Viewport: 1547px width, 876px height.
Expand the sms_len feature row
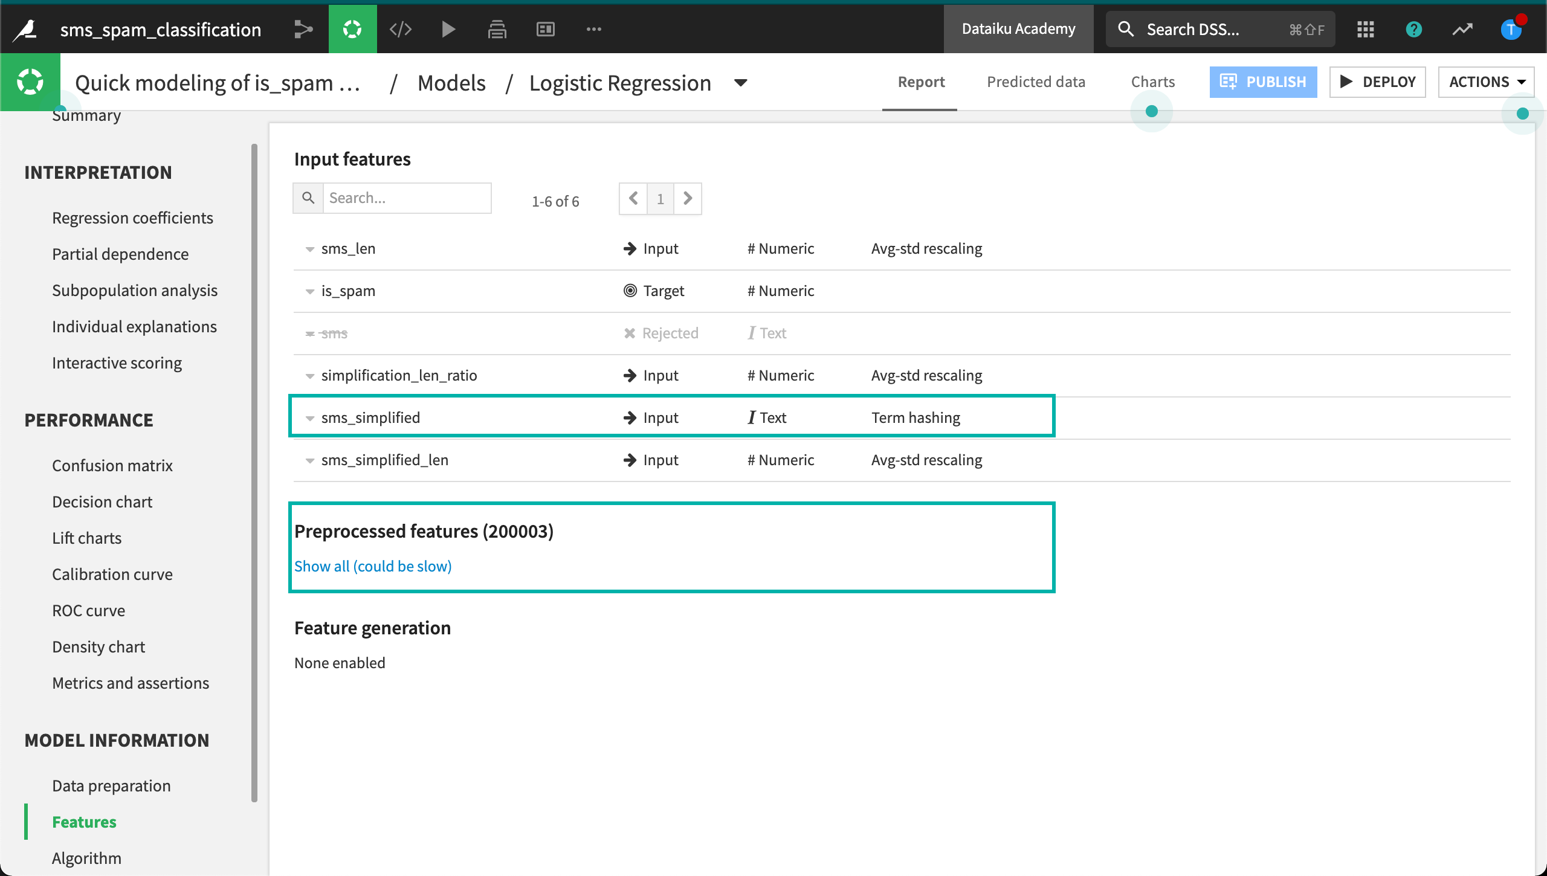(310, 249)
